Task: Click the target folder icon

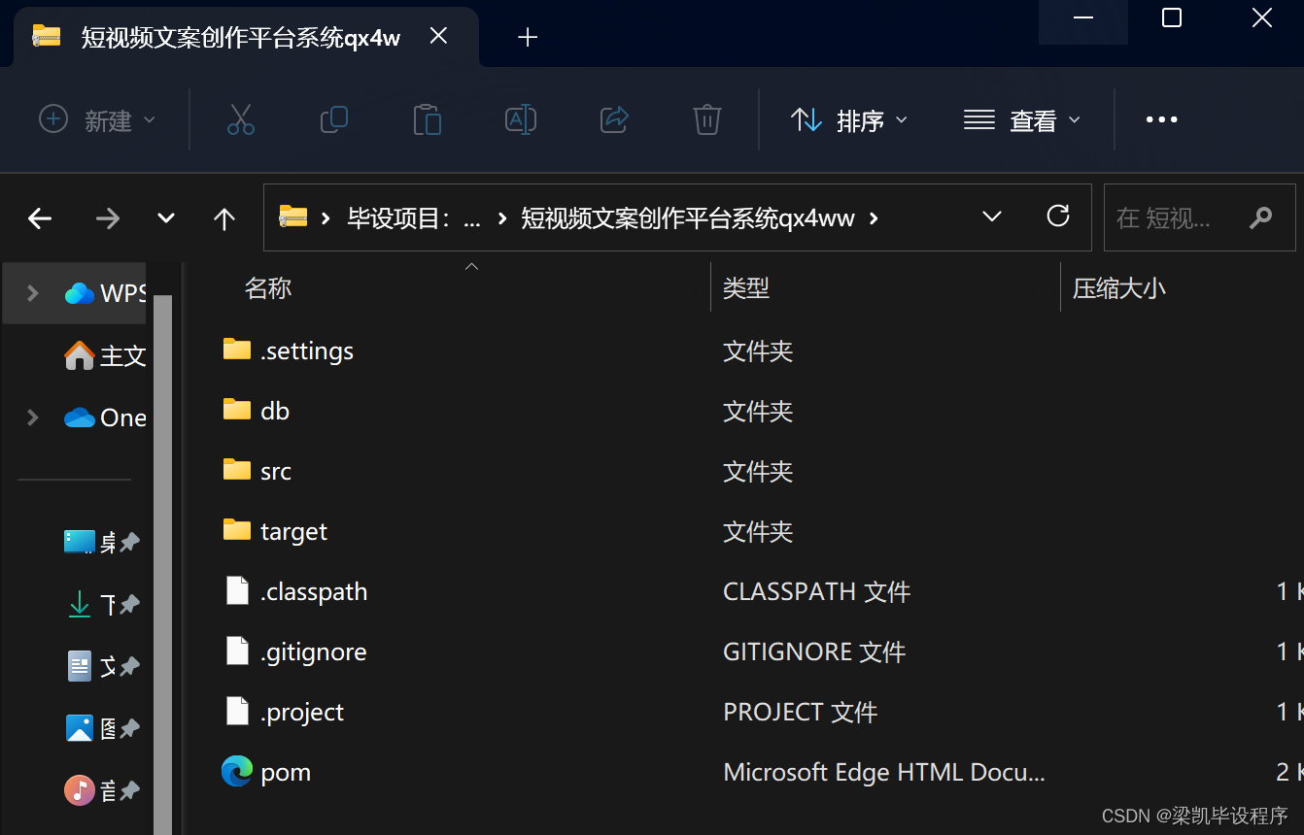Action: coord(237,529)
